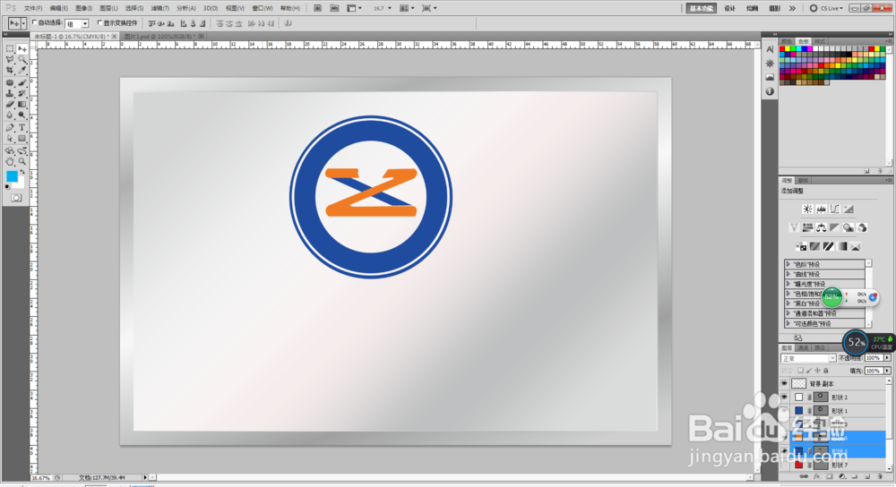
Task: Open the fill 填充 slider arrow
Action: point(887,371)
